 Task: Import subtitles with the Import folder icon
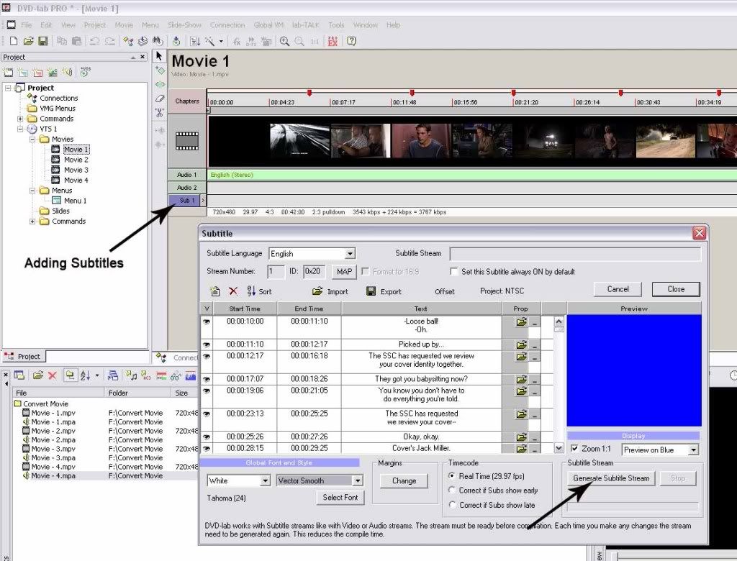(317, 291)
